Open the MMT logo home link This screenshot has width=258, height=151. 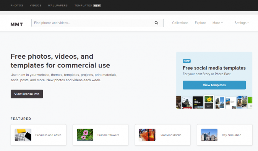click(16, 24)
